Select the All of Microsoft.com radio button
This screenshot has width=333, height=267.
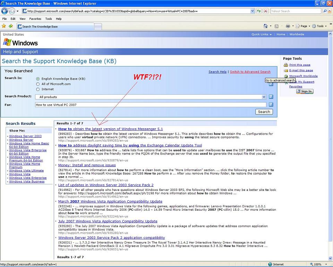(x=38, y=84)
